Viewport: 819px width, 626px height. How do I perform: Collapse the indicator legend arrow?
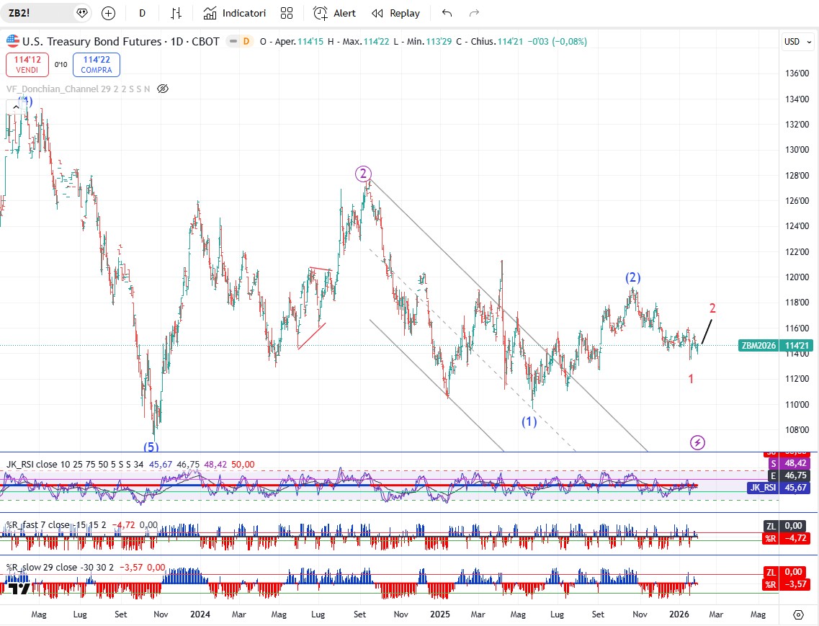pos(14,107)
